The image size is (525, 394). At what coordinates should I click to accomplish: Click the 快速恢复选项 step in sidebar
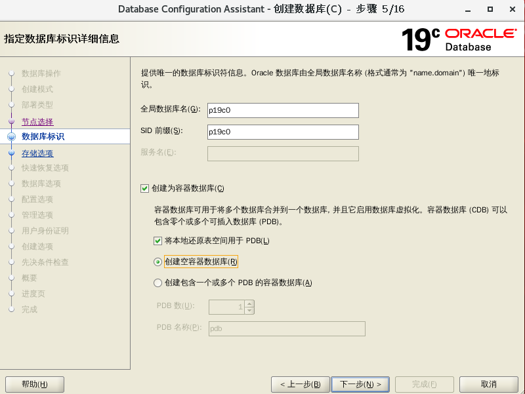click(x=45, y=168)
